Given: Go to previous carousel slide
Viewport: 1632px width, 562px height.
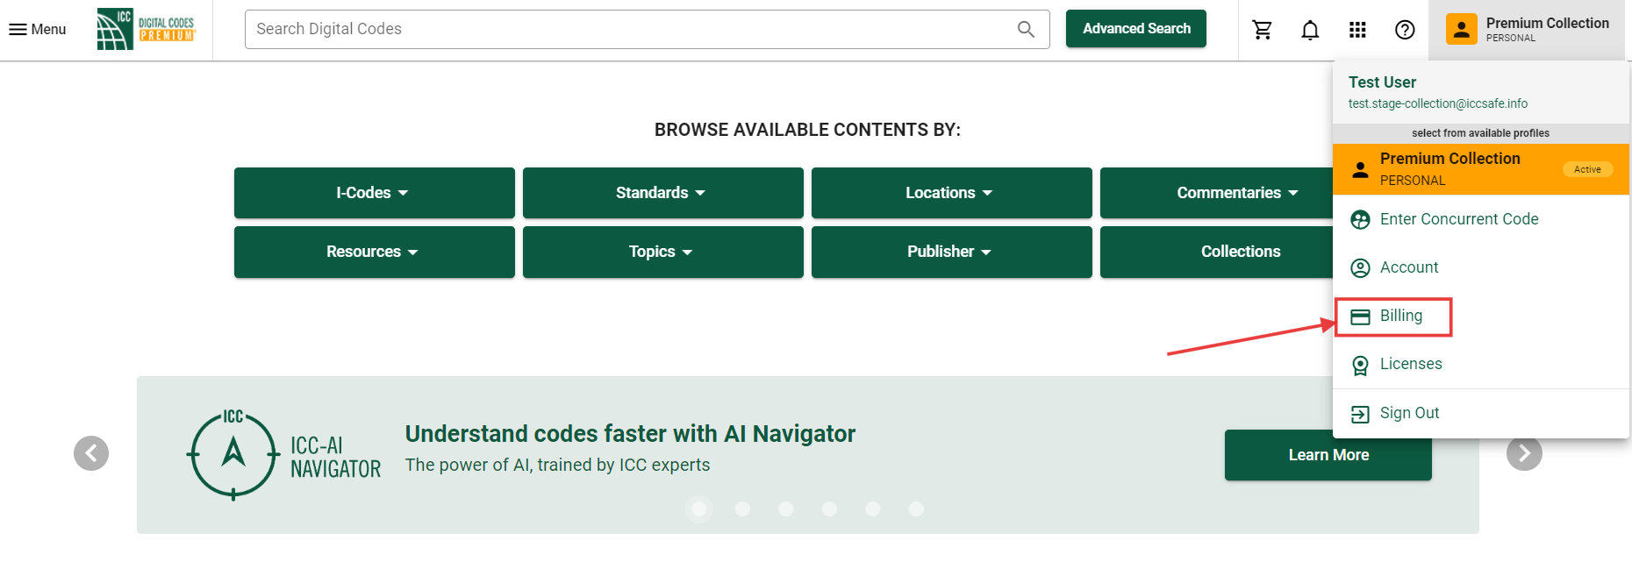Looking at the screenshot, I should tap(91, 453).
